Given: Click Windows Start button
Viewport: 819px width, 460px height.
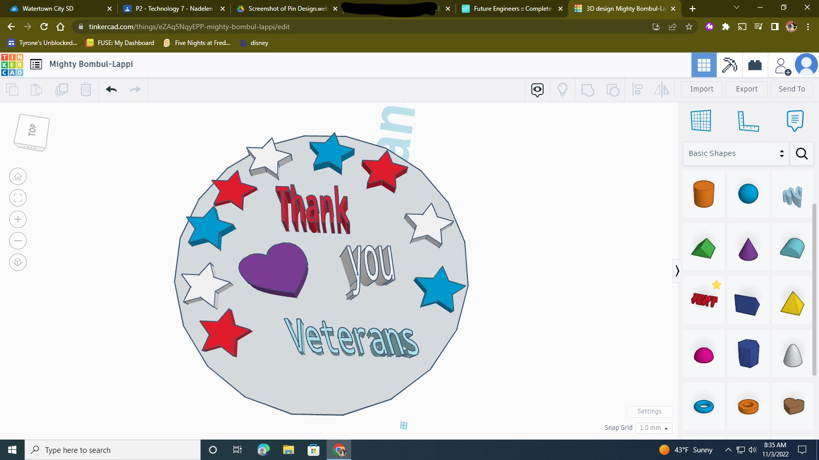Looking at the screenshot, I should pos(12,450).
